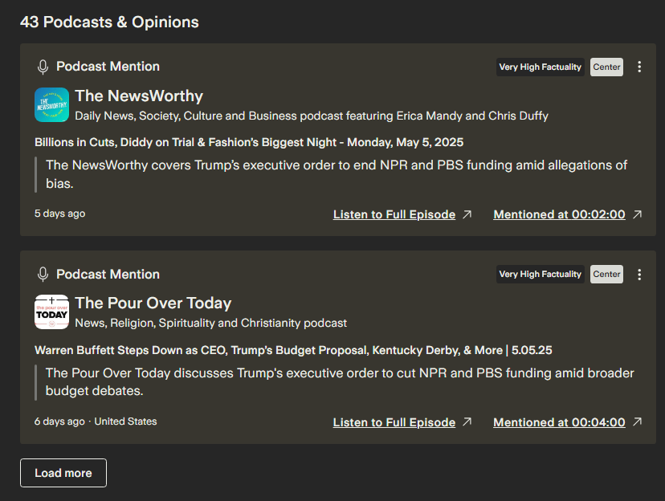Click the arrow icon beside Mentioned at 00:04:00
665x501 pixels.
coord(637,422)
